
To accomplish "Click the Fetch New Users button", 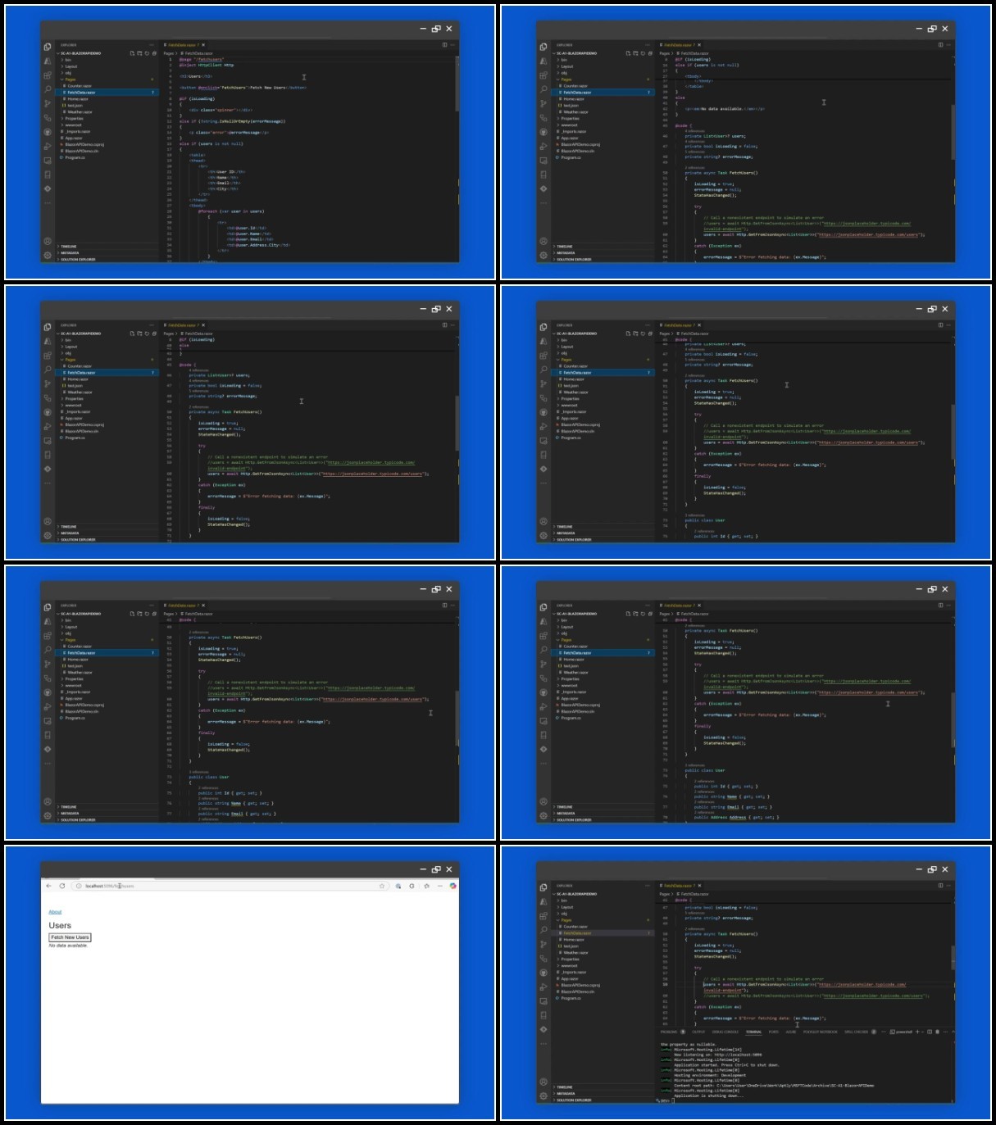I will click(70, 937).
